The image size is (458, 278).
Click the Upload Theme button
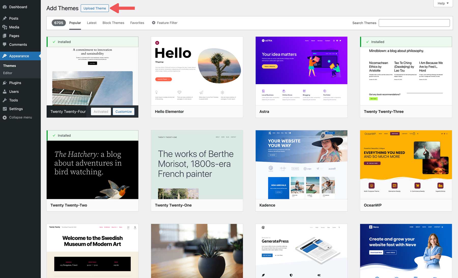coord(95,8)
